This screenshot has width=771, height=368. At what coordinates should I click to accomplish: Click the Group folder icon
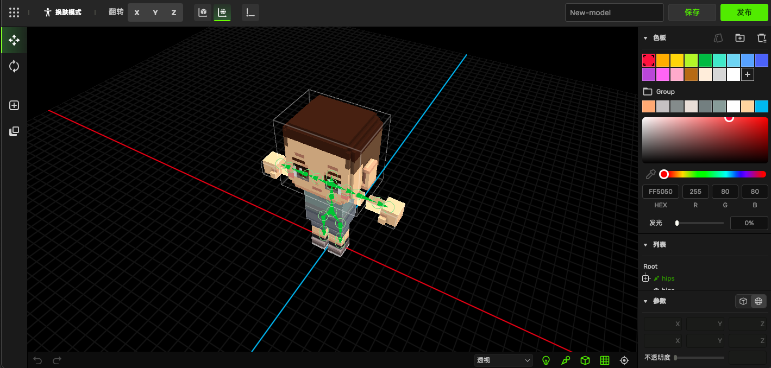[x=648, y=92]
